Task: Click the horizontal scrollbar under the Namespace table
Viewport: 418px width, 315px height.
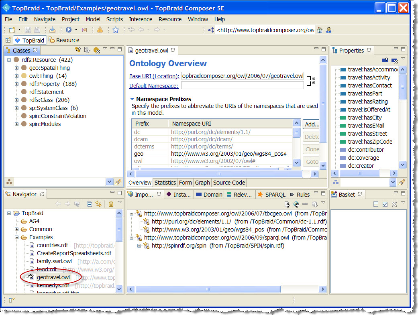Action: (x=219, y=174)
